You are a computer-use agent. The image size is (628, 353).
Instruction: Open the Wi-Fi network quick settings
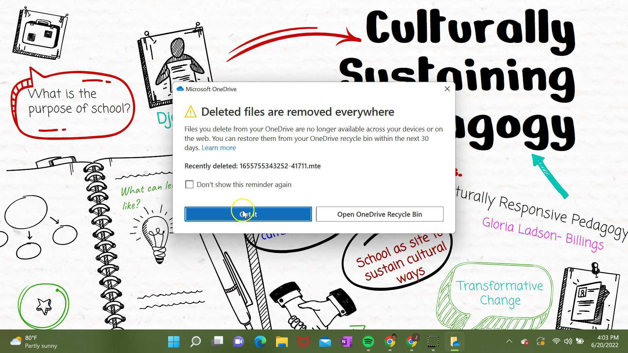(x=556, y=341)
